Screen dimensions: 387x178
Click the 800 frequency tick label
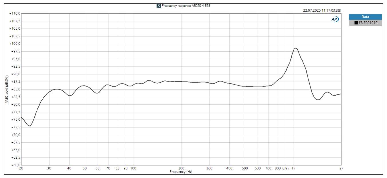click(x=277, y=168)
